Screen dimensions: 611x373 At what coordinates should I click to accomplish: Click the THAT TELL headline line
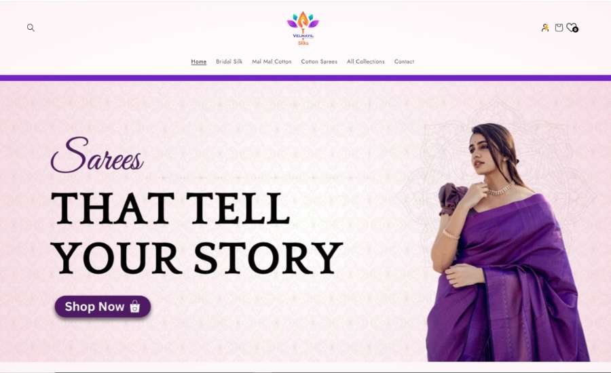pos(170,209)
